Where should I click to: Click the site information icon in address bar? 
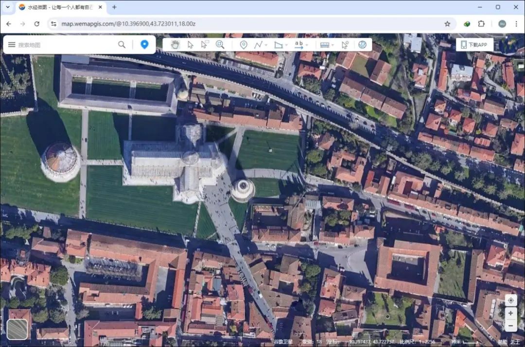click(53, 24)
